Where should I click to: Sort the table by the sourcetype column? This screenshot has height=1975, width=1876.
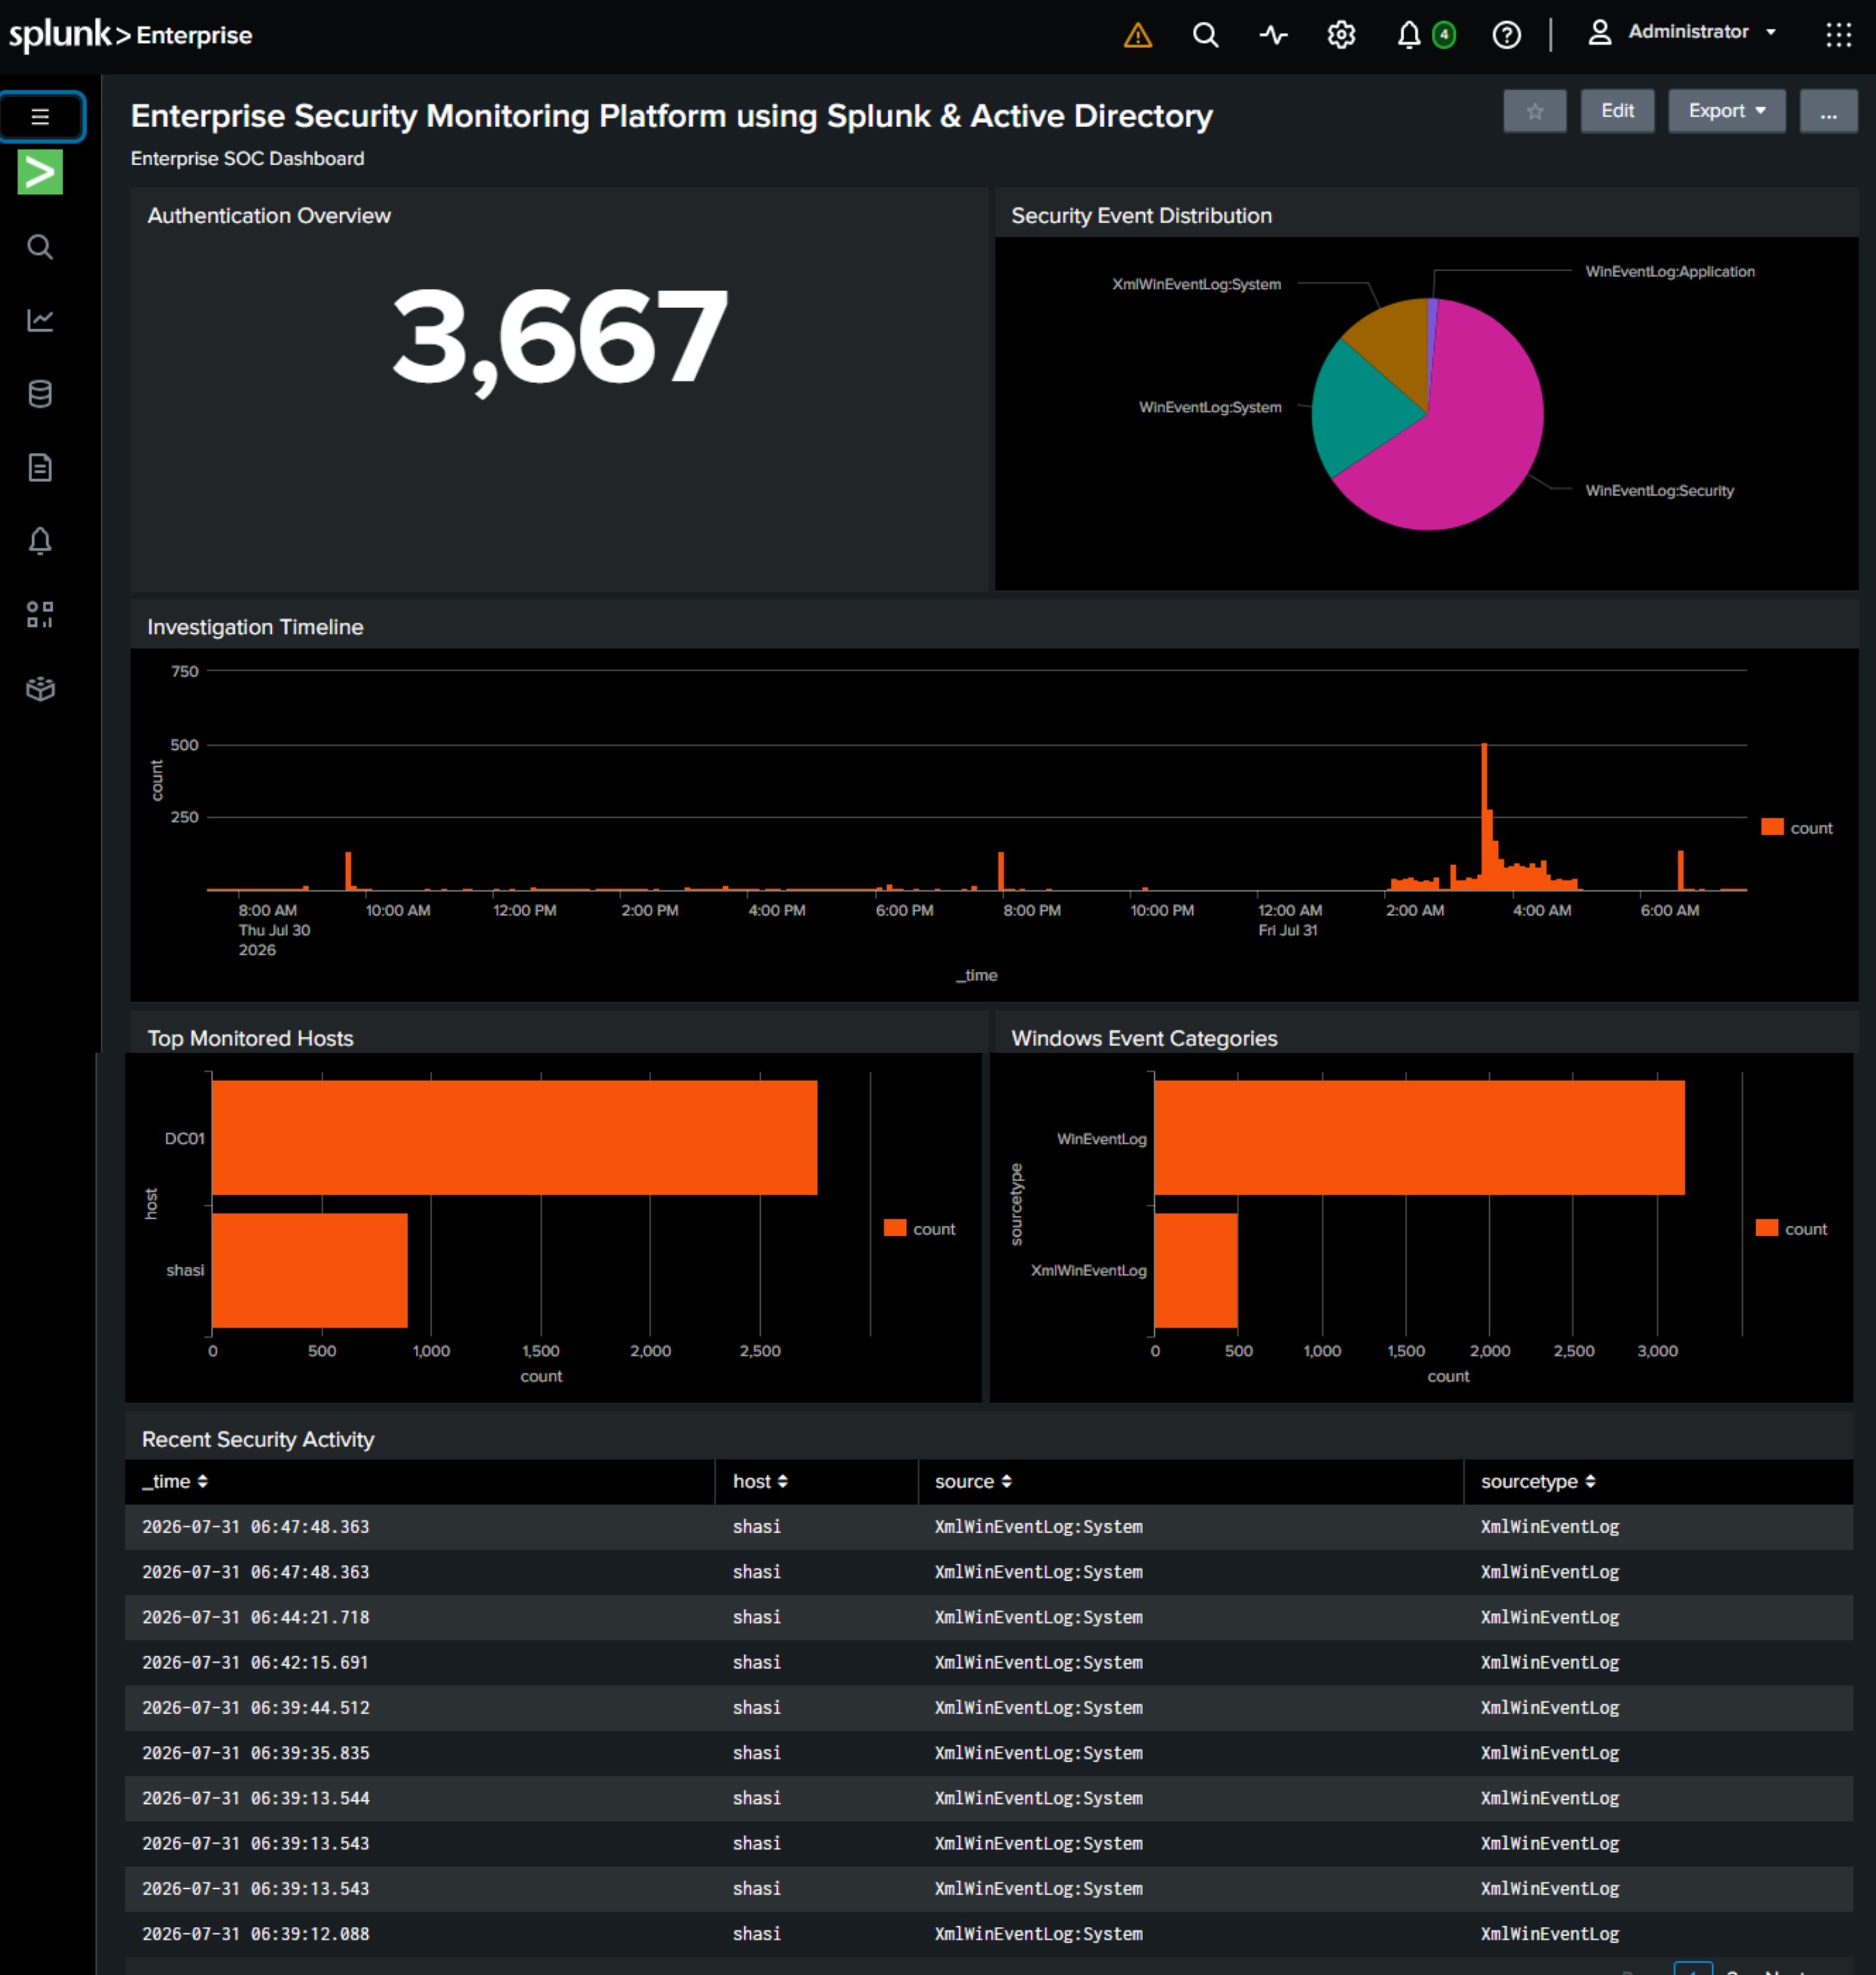point(1538,1482)
